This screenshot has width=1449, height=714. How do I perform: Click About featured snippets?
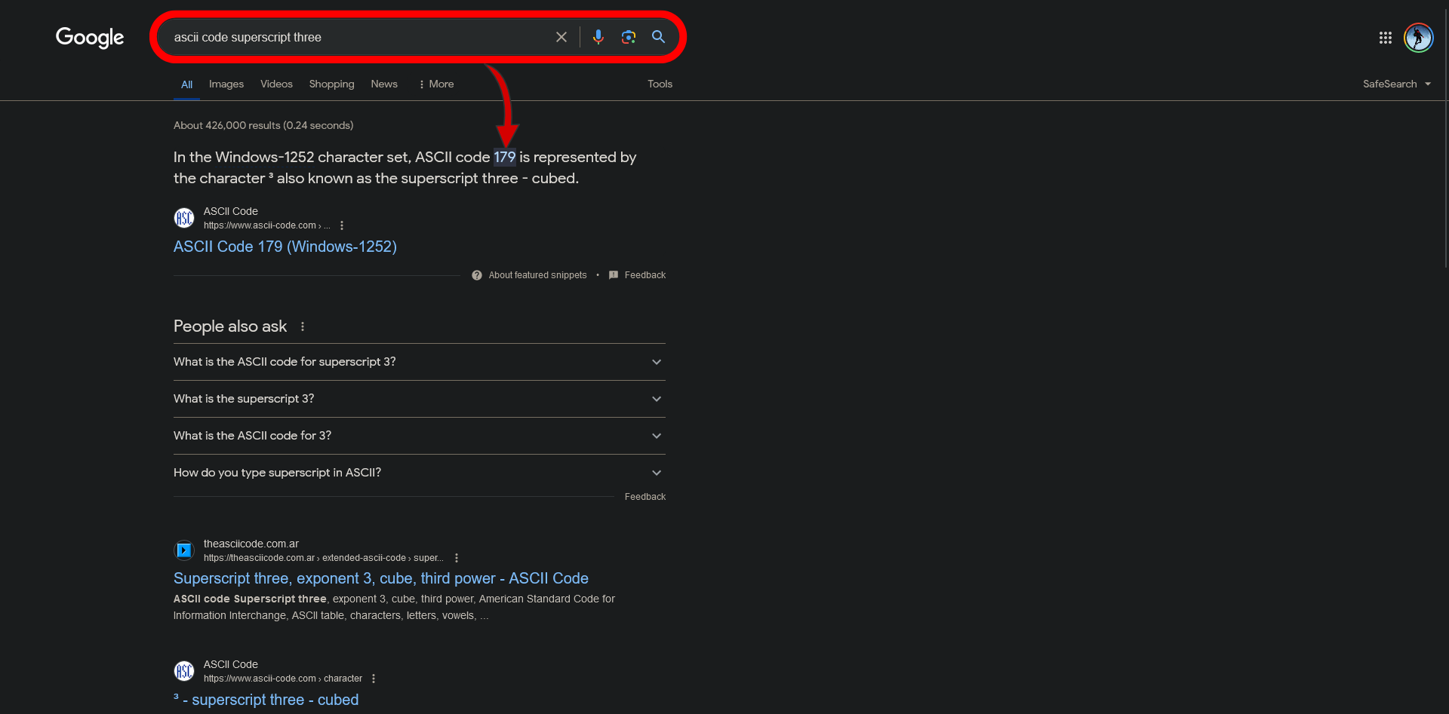[537, 275]
